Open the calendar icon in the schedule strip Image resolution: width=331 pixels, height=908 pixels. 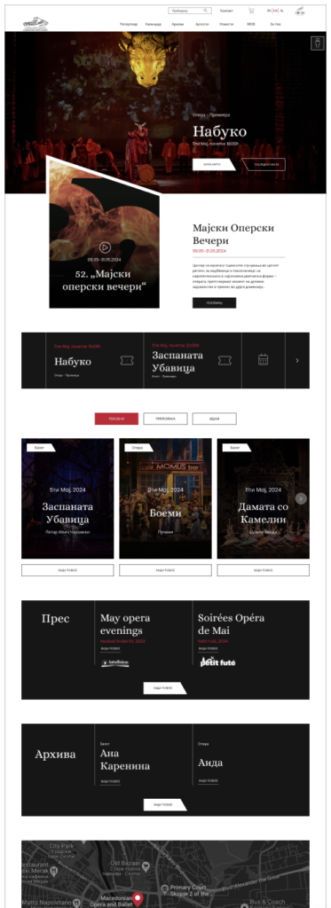[x=264, y=360]
